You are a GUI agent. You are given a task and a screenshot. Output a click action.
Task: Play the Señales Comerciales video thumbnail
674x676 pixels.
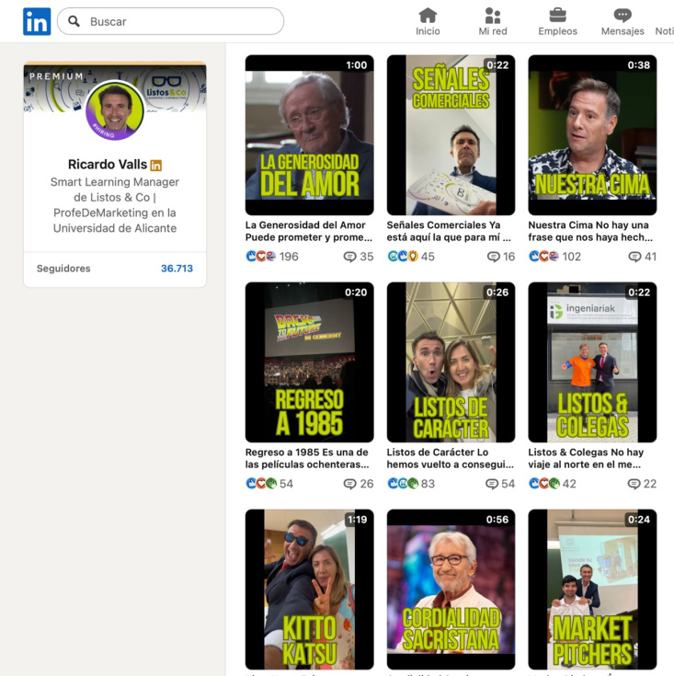pyautogui.click(x=451, y=134)
